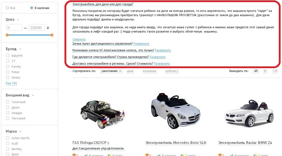The width and height of the screenshot is (282, 156).
Task: Sort products by цене
Action: tap(130, 71)
